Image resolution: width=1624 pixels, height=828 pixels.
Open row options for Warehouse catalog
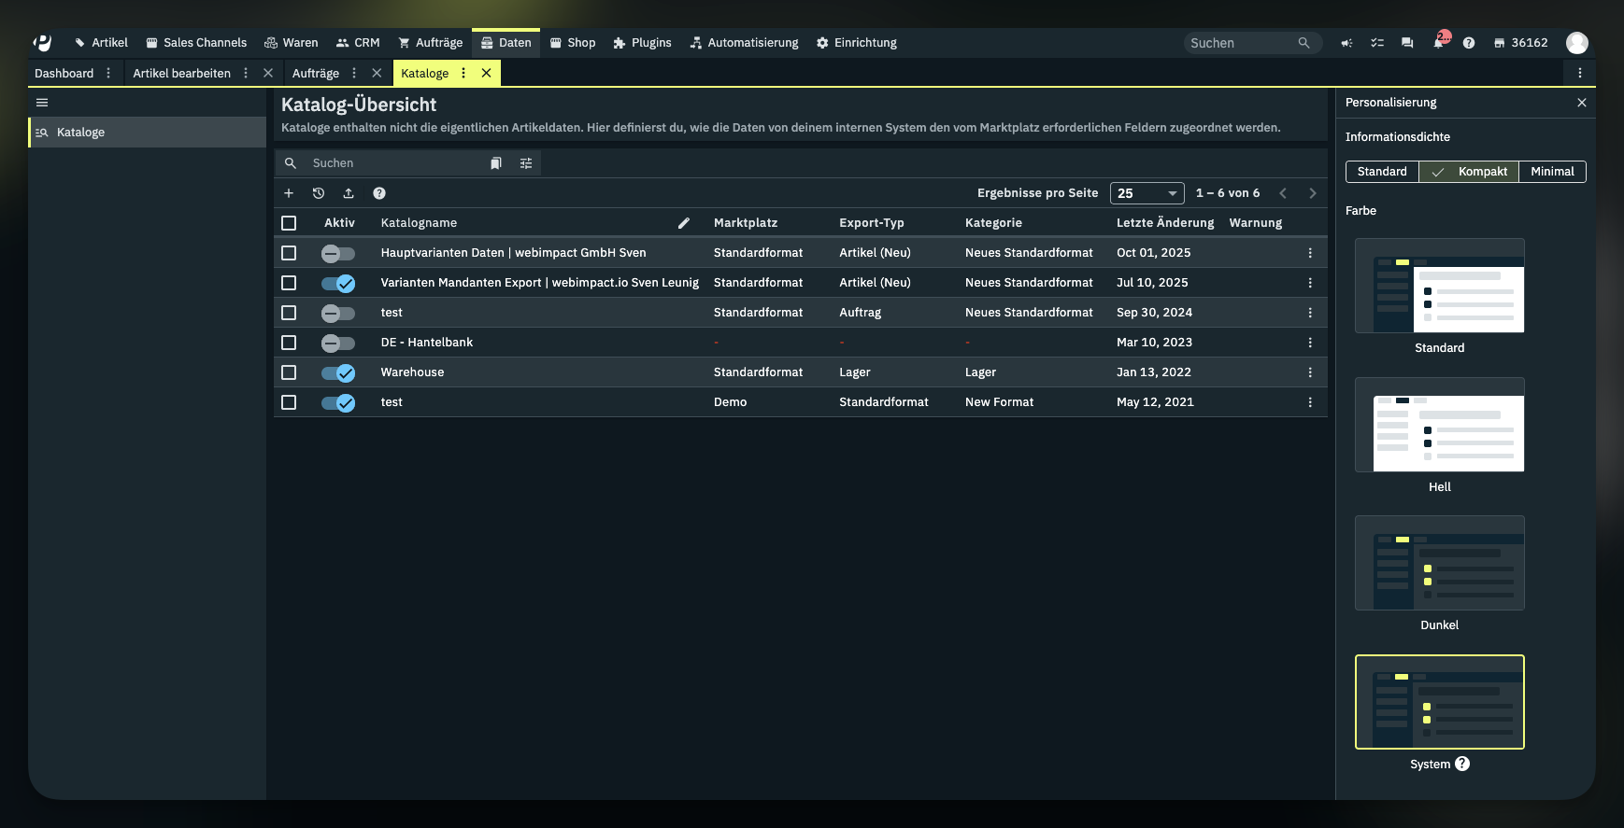point(1310,372)
